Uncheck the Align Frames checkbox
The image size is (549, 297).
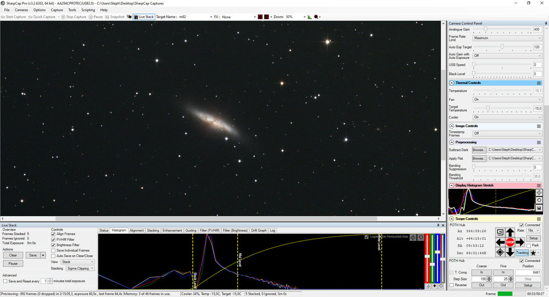click(x=53, y=234)
